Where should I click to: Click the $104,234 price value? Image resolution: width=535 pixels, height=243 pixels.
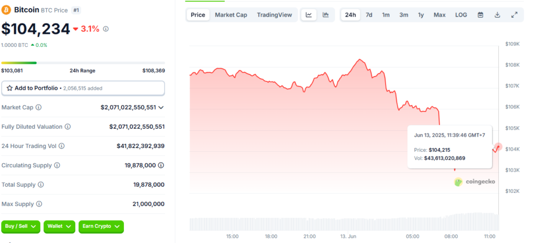coord(36,29)
